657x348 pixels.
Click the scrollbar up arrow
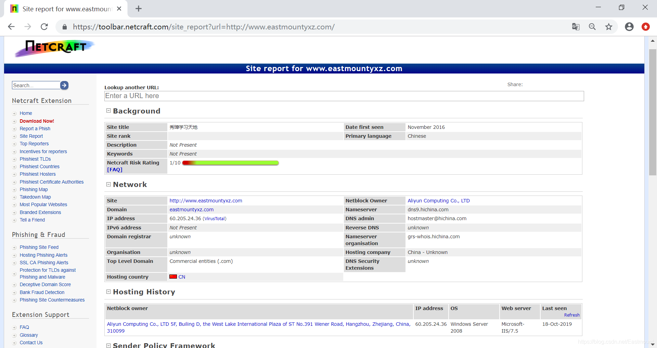coord(653,40)
